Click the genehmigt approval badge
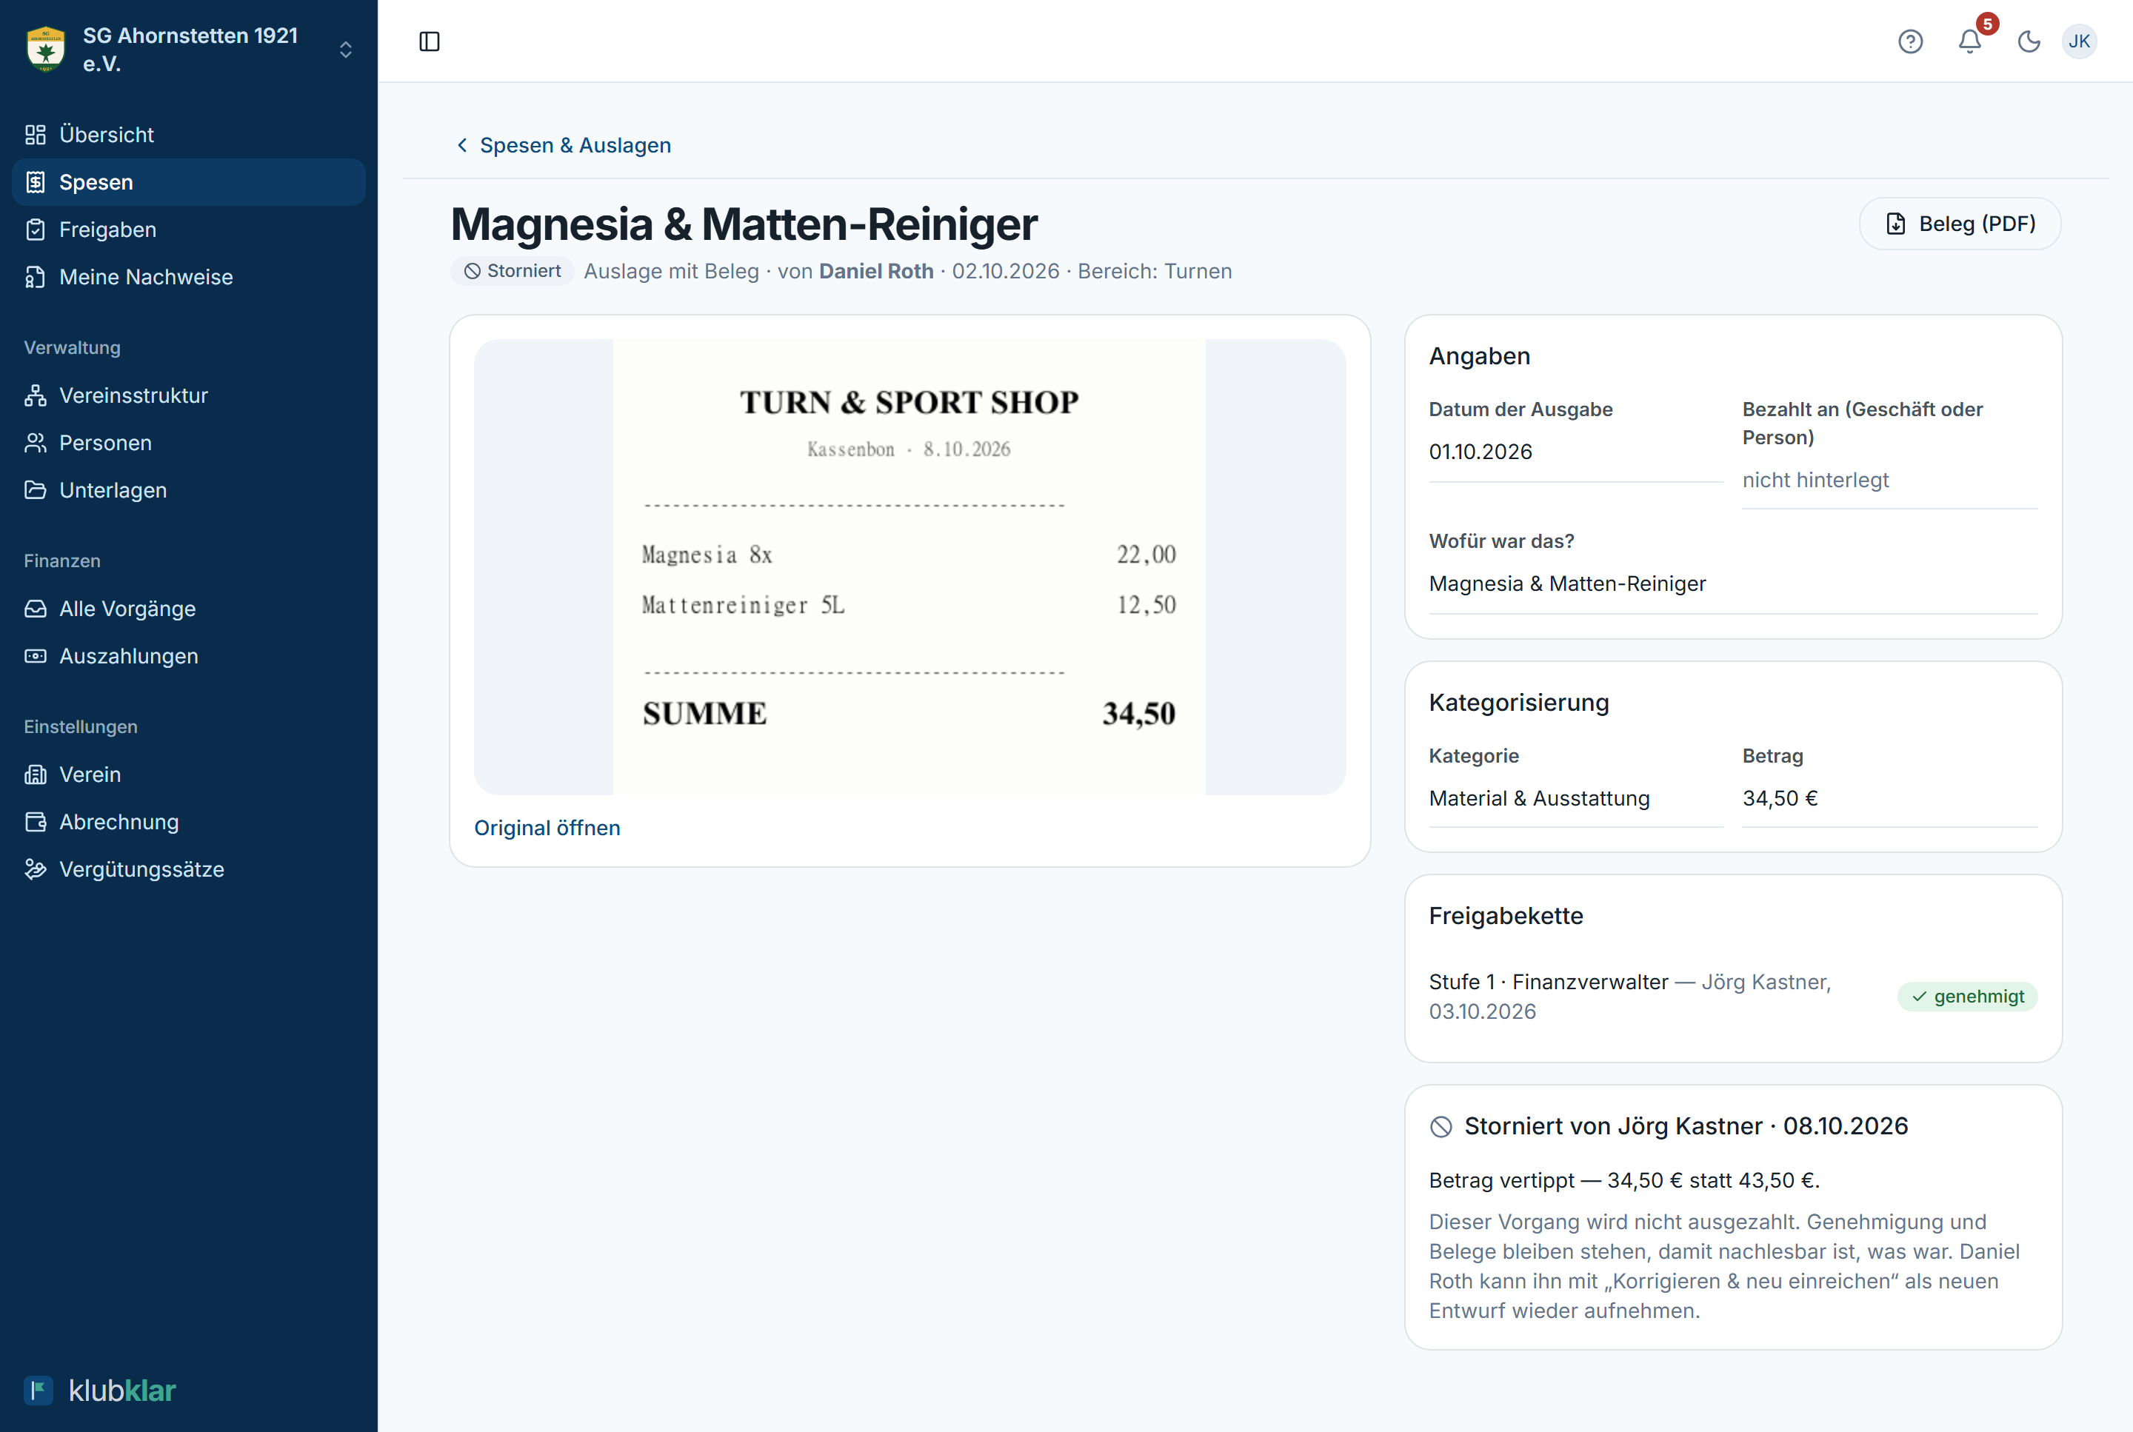Viewport: 2133px width, 1432px height. [x=1967, y=997]
